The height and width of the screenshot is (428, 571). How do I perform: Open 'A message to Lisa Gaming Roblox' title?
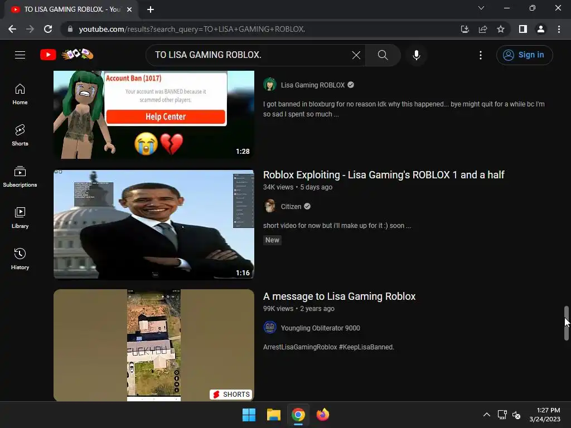click(340, 296)
